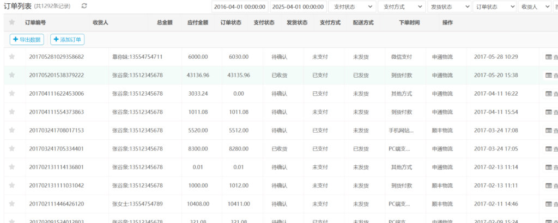
Task: Star order 201705201538379222
Action: click(x=12, y=75)
